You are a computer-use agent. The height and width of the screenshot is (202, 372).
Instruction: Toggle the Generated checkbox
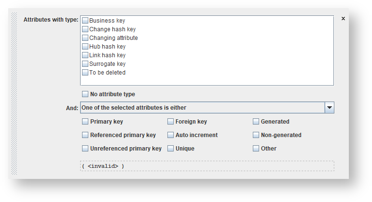click(256, 122)
